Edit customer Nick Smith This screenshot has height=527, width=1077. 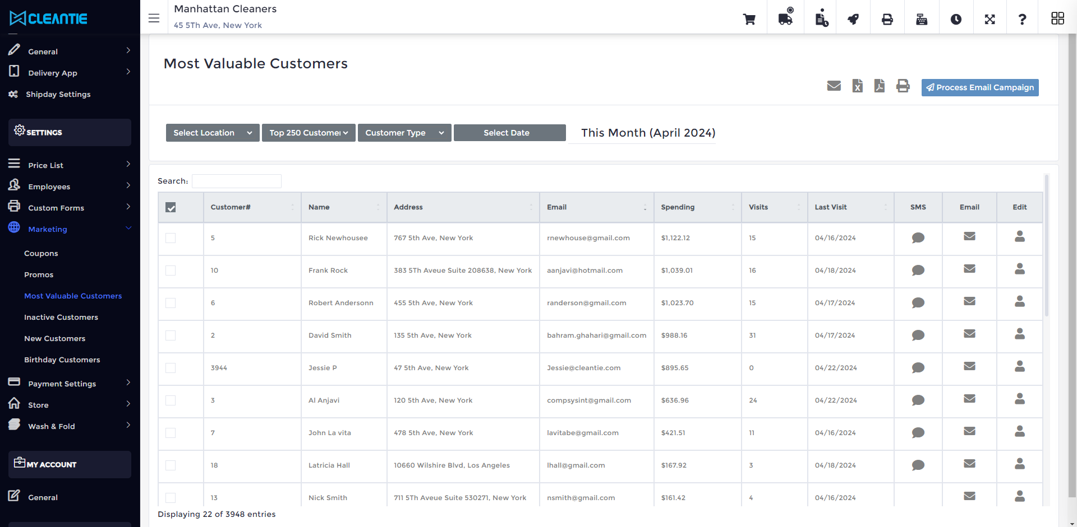point(1020,496)
